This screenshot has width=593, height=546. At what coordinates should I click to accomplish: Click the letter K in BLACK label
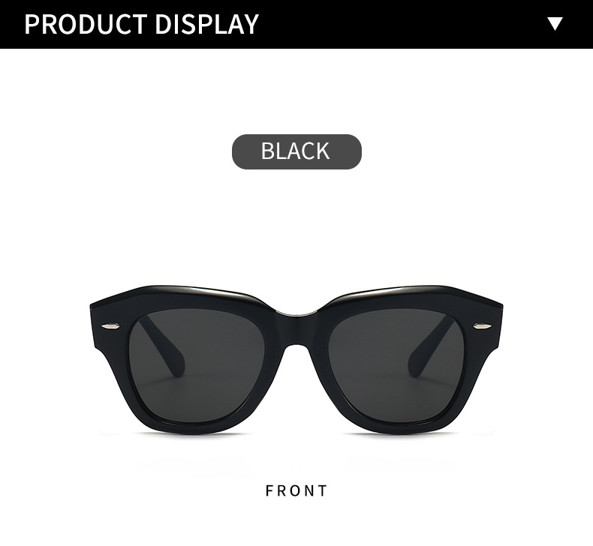321,151
